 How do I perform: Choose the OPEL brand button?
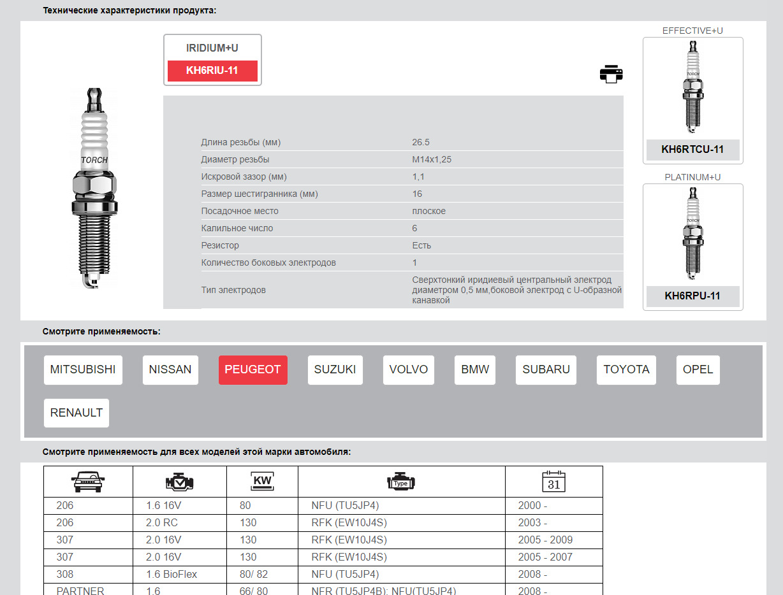698,370
